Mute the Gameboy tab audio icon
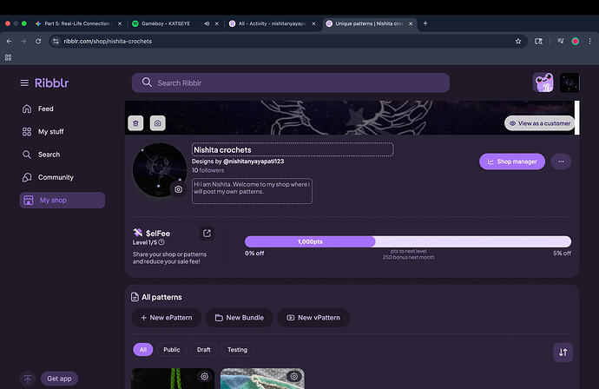 point(207,23)
